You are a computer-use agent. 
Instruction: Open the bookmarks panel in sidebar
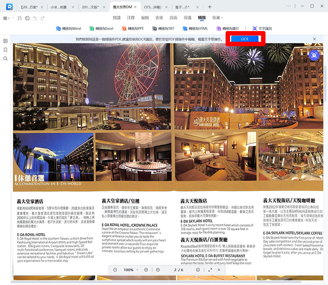pyautogui.click(x=5, y=50)
